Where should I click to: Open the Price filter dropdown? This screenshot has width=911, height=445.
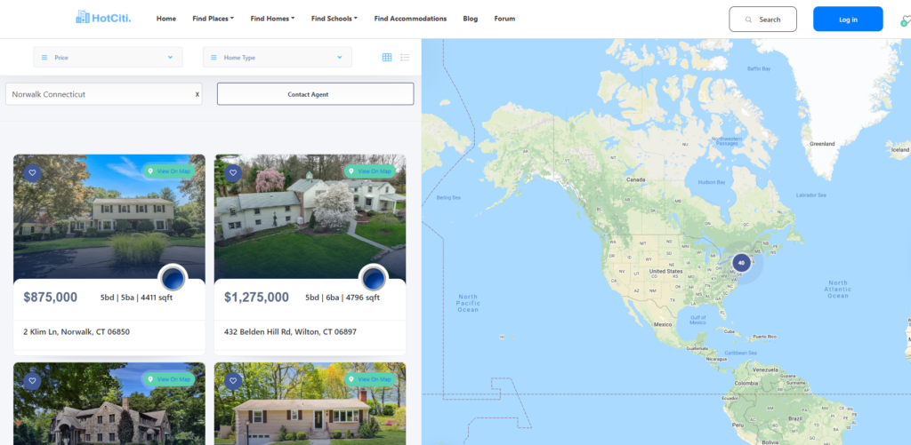[x=108, y=58]
